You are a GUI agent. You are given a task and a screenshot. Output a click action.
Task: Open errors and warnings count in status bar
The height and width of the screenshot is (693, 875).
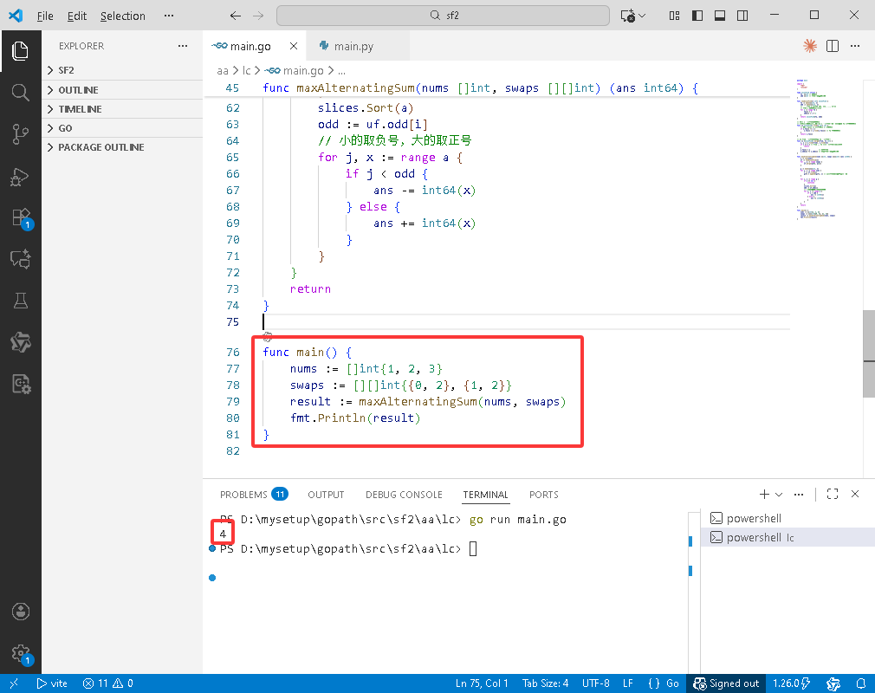107,683
